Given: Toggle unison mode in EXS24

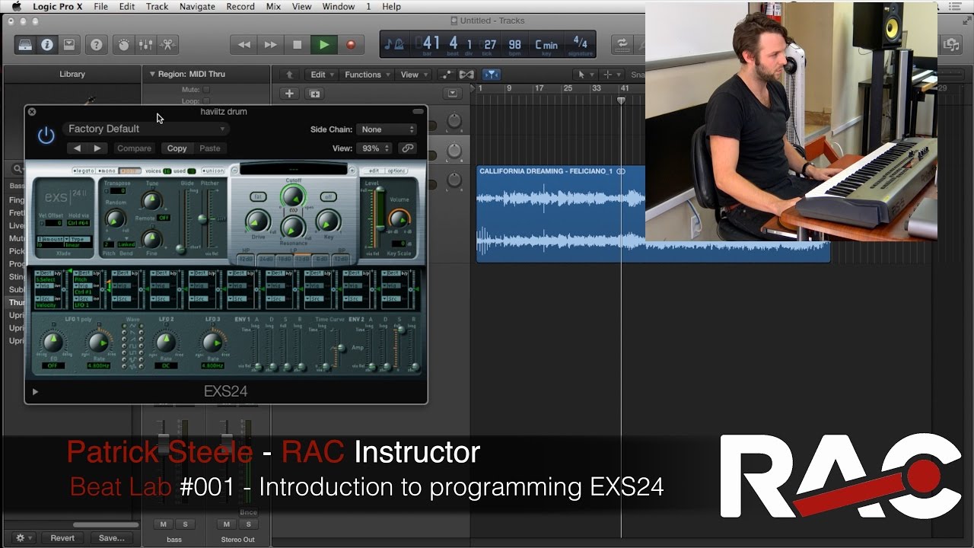Looking at the screenshot, I should click(213, 170).
